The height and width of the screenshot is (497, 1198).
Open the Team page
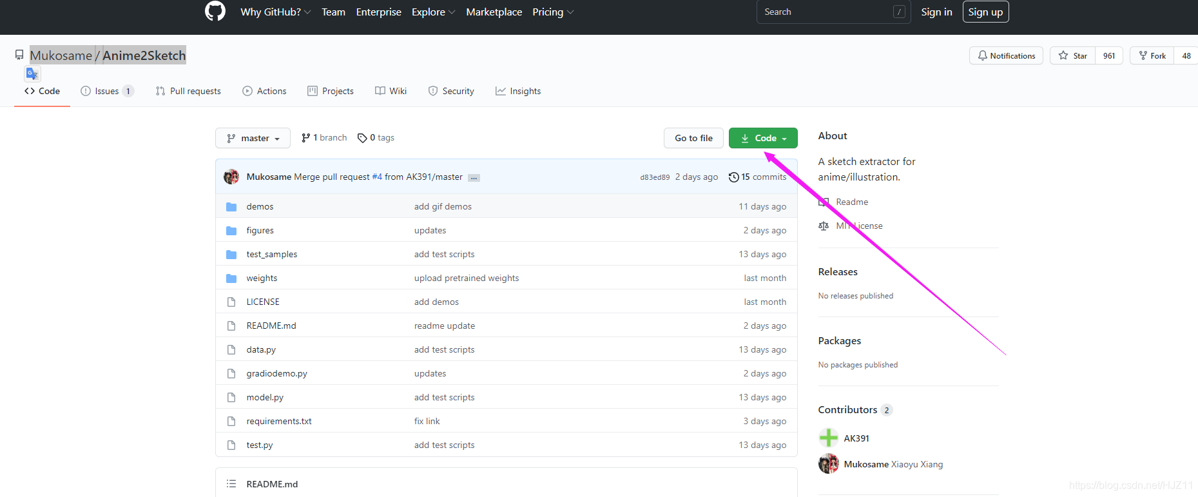click(333, 12)
